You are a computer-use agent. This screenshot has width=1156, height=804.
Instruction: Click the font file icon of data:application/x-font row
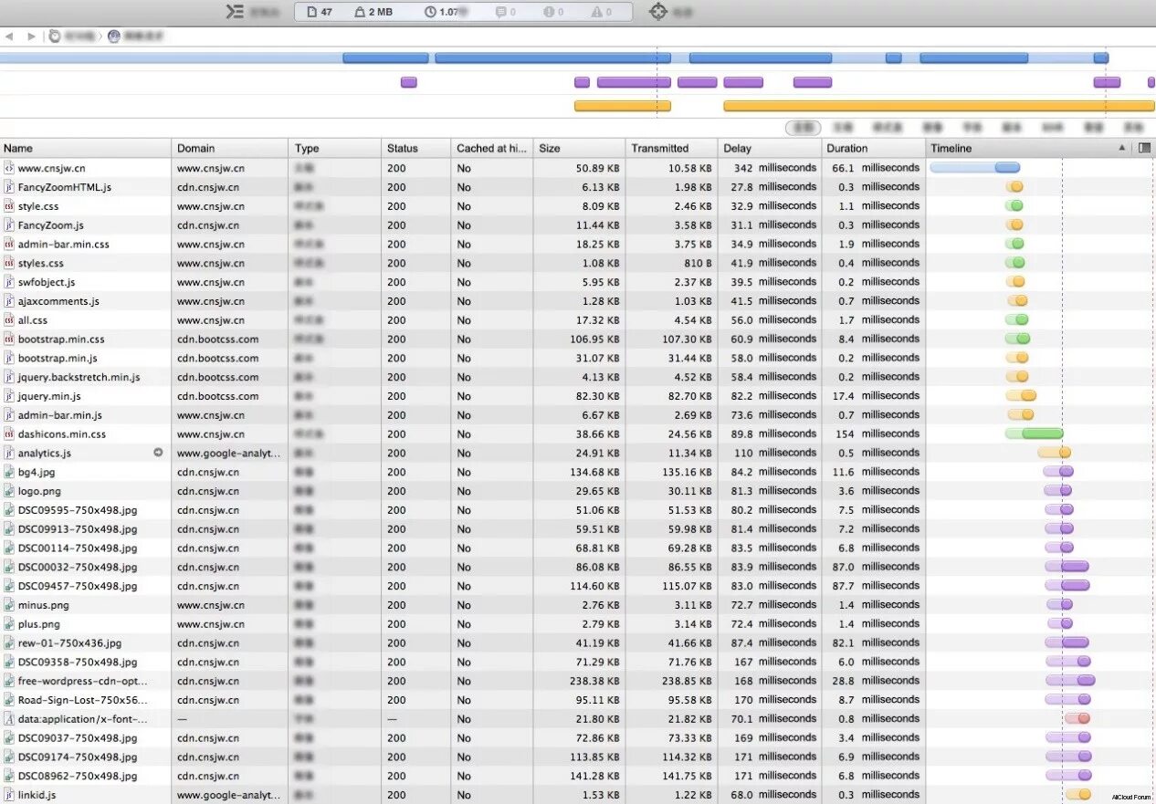[8, 718]
